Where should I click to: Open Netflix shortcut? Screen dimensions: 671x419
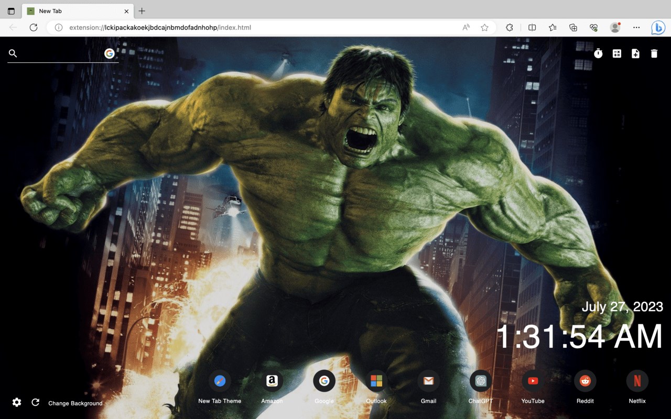pyautogui.click(x=637, y=381)
